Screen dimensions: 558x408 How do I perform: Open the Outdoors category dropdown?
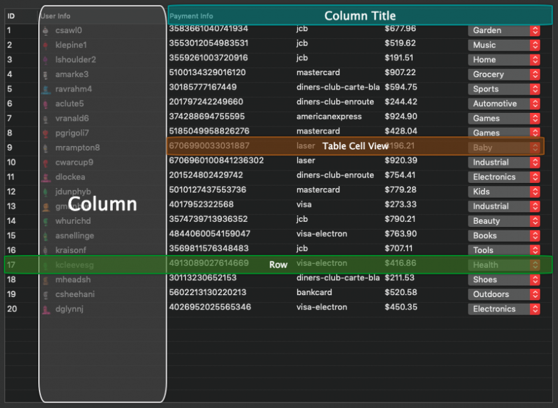pos(503,294)
